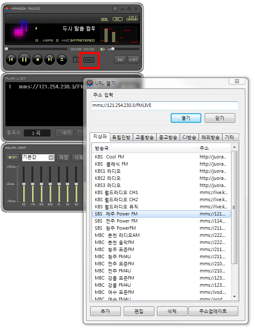255x329 pixels.
Task: Switch to the 해외방송 tab
Action: point(210,137)
